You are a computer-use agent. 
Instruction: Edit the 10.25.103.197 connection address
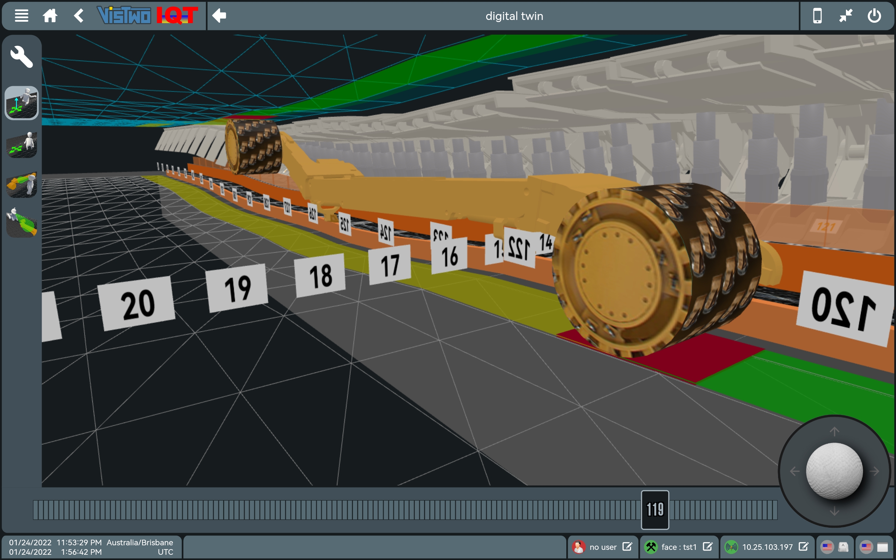[804, 547]
